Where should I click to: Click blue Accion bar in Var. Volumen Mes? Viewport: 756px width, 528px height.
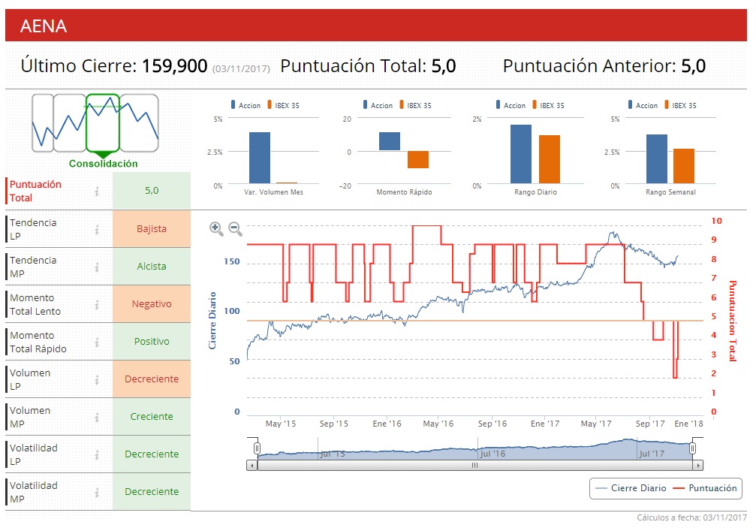(260, 158)
